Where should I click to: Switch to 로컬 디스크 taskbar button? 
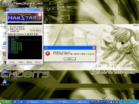pyautogui.click(x=66, y=102)
